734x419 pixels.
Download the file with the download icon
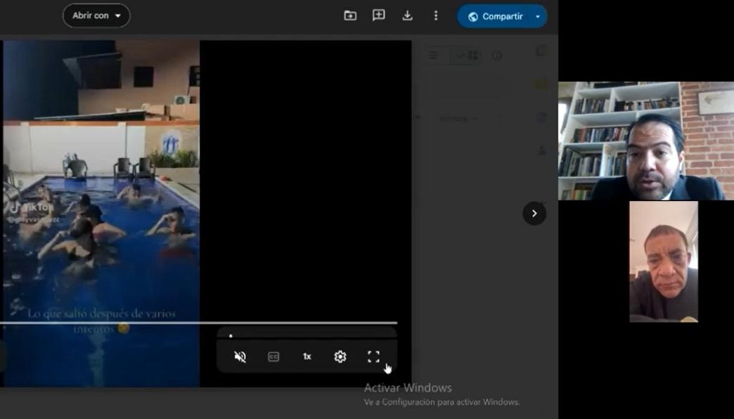407,15
